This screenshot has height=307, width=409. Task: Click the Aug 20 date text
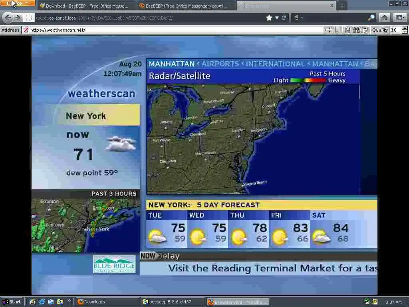pyautogui.click(x=130, y=64)
